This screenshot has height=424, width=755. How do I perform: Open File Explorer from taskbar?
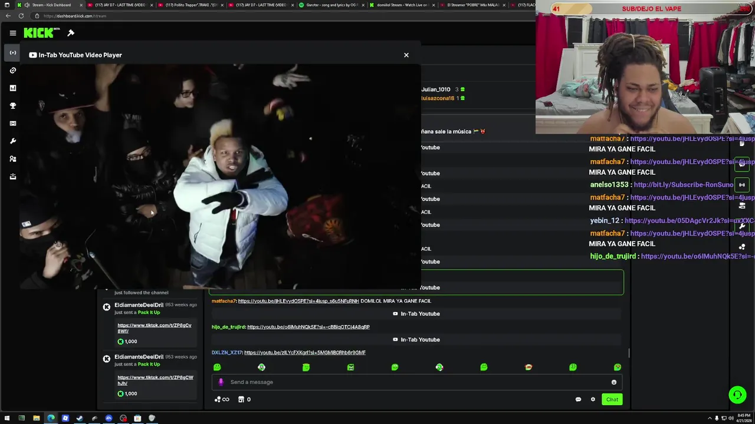36,418
